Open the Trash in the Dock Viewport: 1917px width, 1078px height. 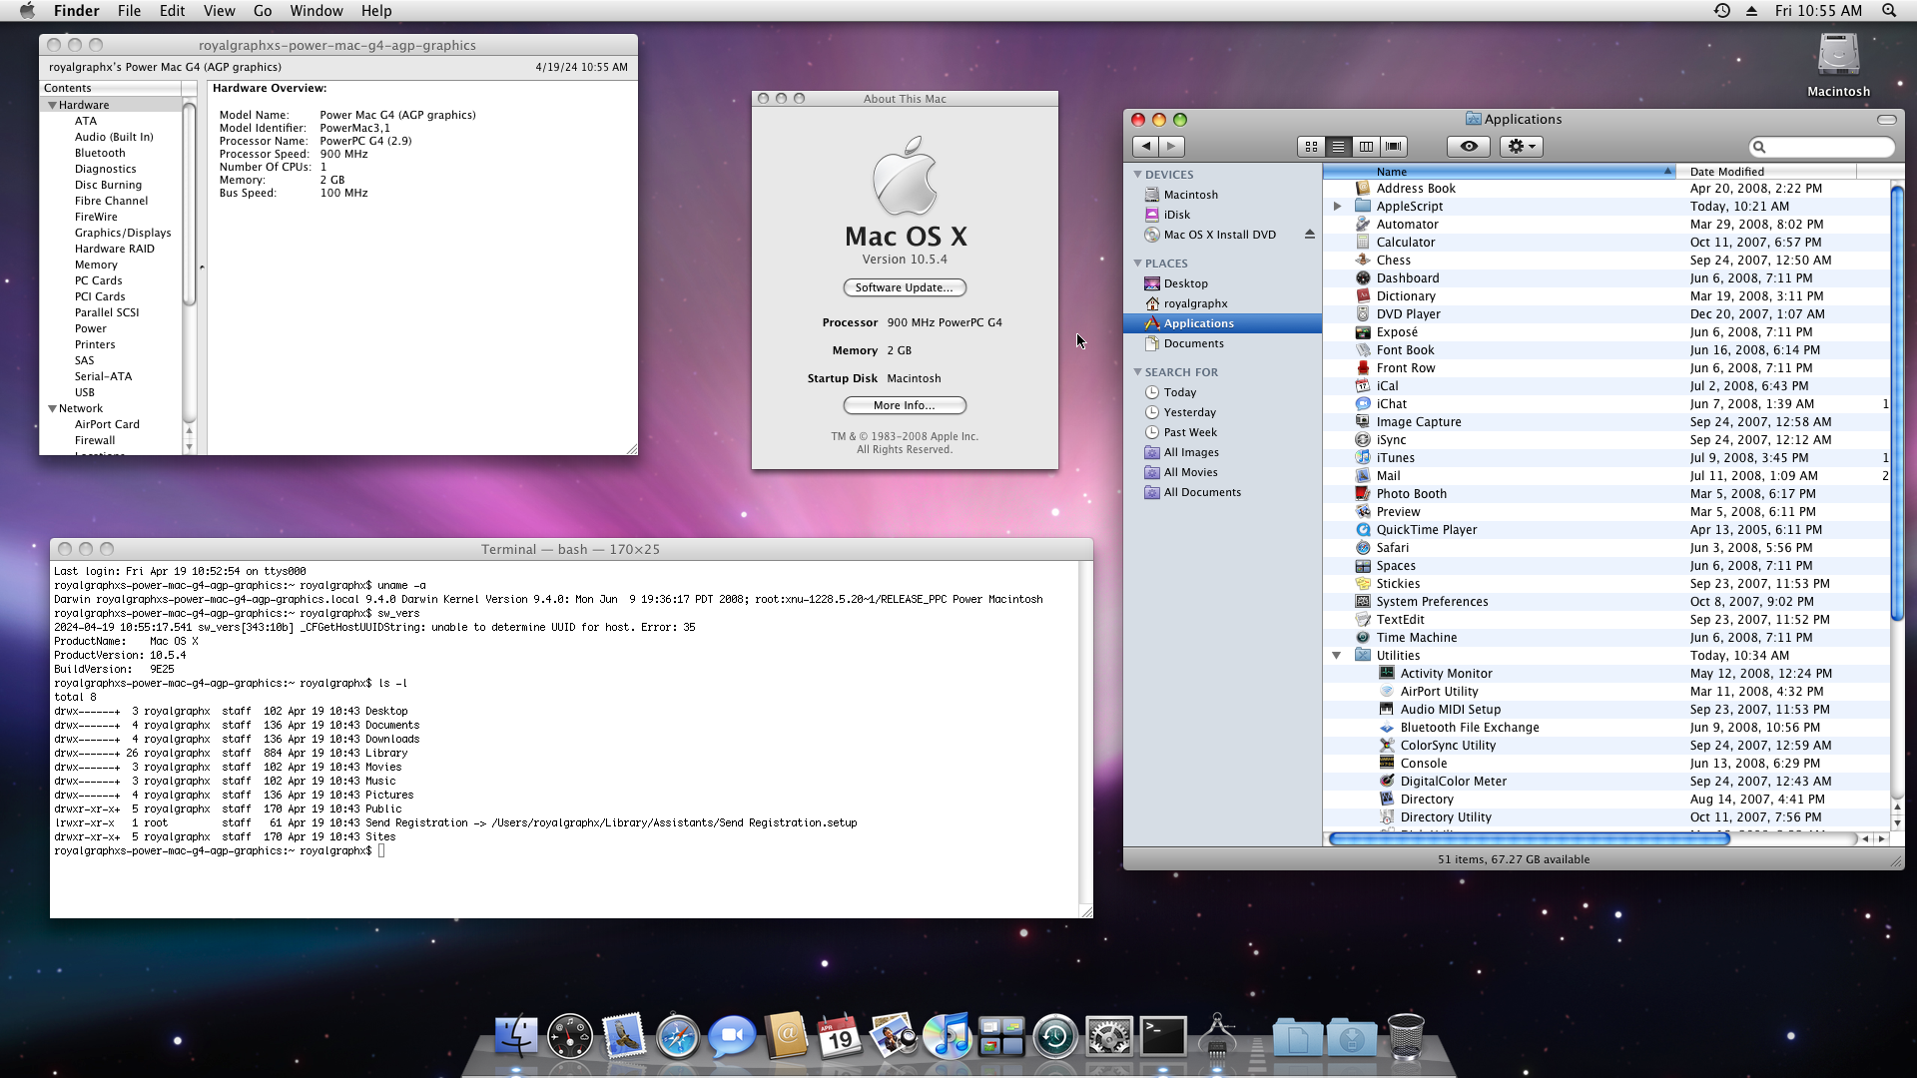pos(1406,1036)
